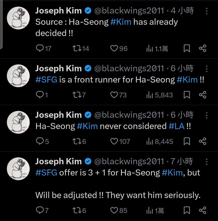Open #SFG hashtag in 'front runner' tweet
Viewport: 218px width, 221px height.
pyautogui.click(x=46, y=80)
